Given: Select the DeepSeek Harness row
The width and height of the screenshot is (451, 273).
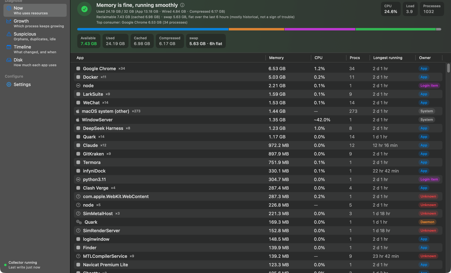Looking at the screenshot, I should click(x=258, y=128).
